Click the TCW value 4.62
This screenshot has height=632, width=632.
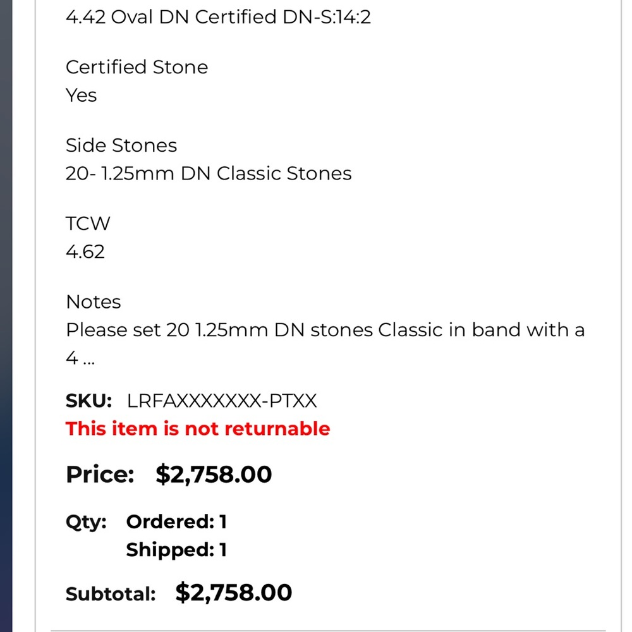(85, 252)
